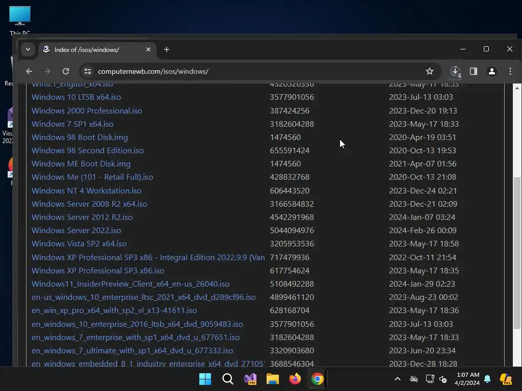Select file size 628168704
The image size is (522, 391).
[290, 311]
